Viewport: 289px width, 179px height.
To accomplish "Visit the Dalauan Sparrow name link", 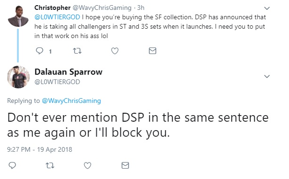I will [68, 72].
